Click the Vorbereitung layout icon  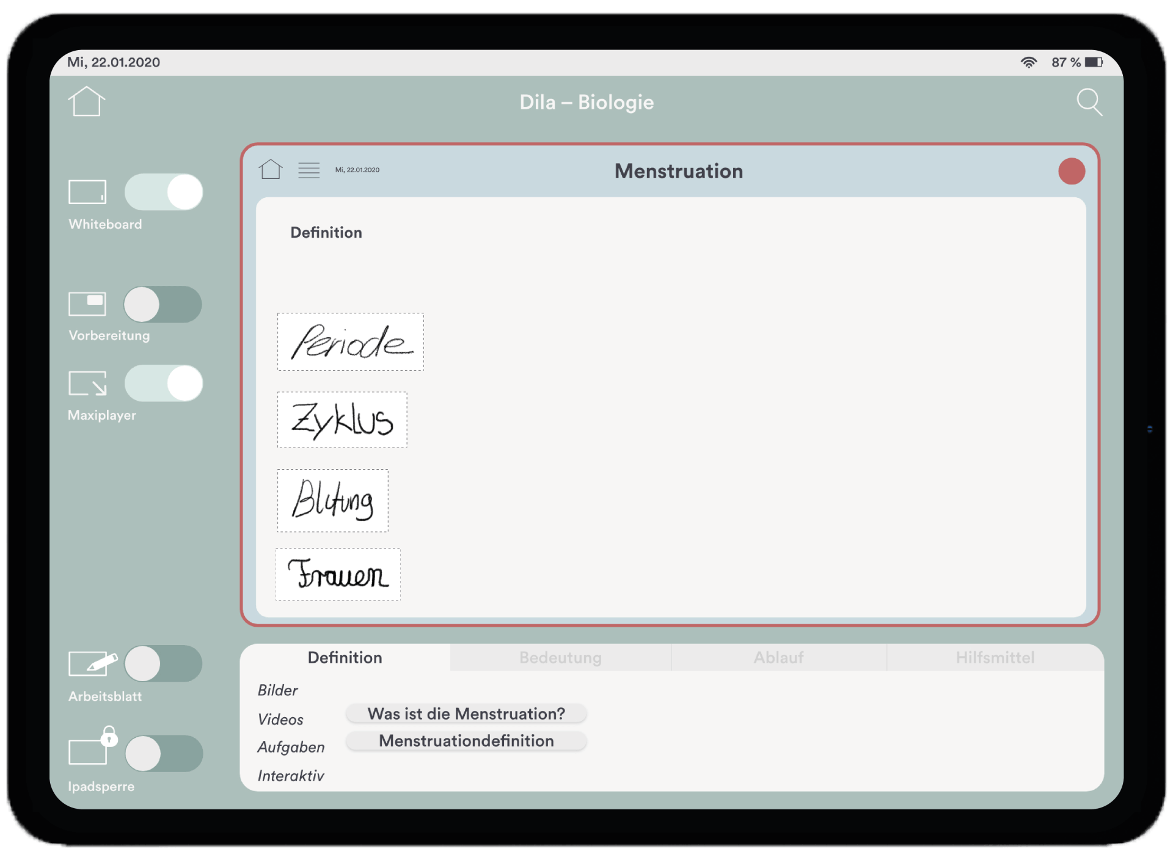pos(87,304)
